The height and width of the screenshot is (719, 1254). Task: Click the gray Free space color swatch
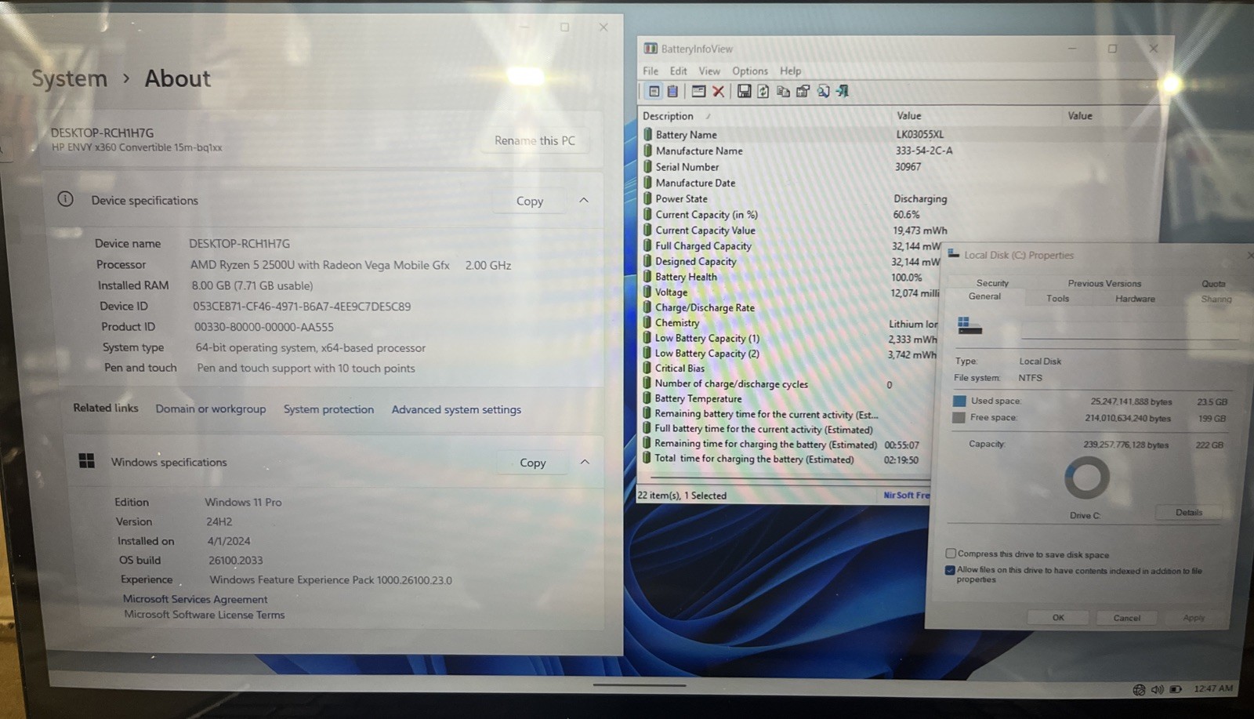pyautogui.click(x=958, y=418)
